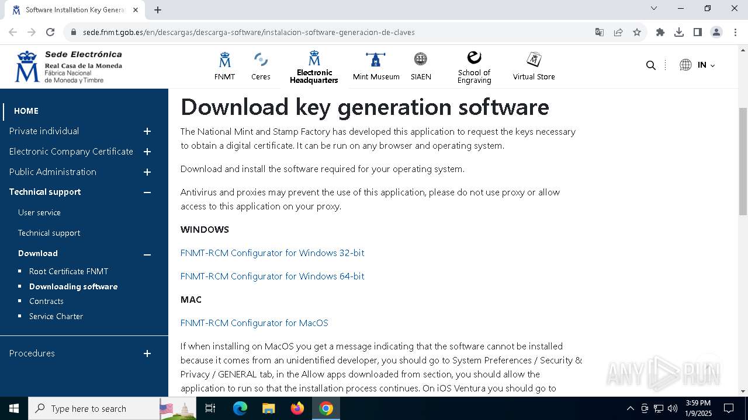Select Downloading software menu item
The height and width of the screenshot is (420, 748).
click(73, 286)
